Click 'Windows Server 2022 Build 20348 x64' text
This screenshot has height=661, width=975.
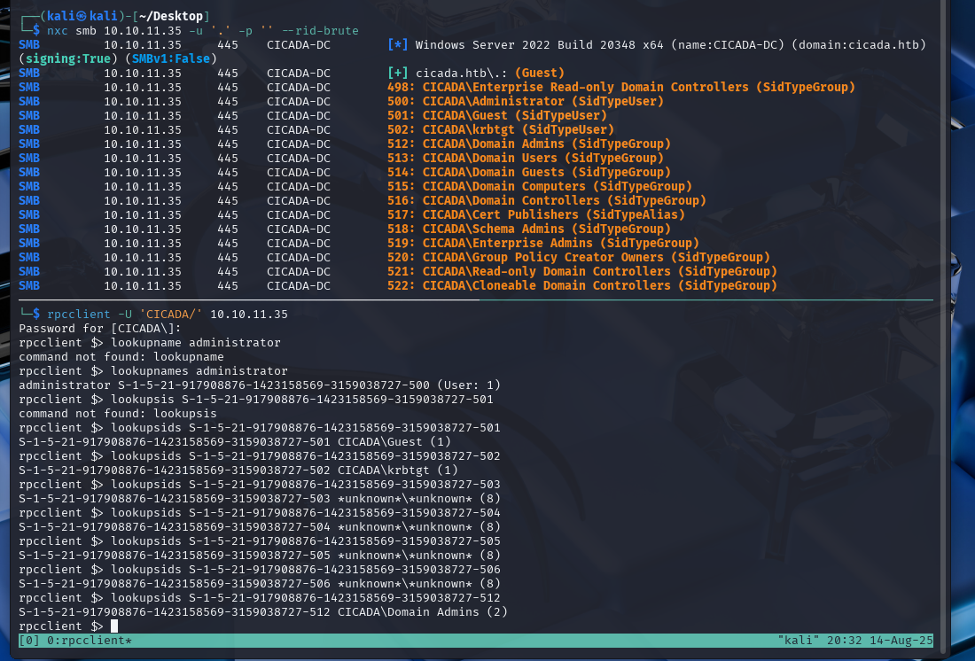[x=539, y=45]
